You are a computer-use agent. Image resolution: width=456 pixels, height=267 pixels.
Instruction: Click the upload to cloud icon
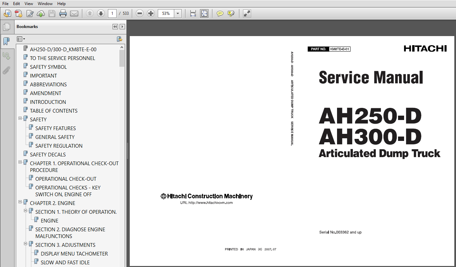point(41,13)
